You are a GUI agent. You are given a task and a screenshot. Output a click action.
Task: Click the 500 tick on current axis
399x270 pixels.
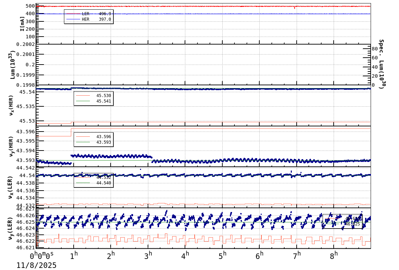[x=30, y=6]
